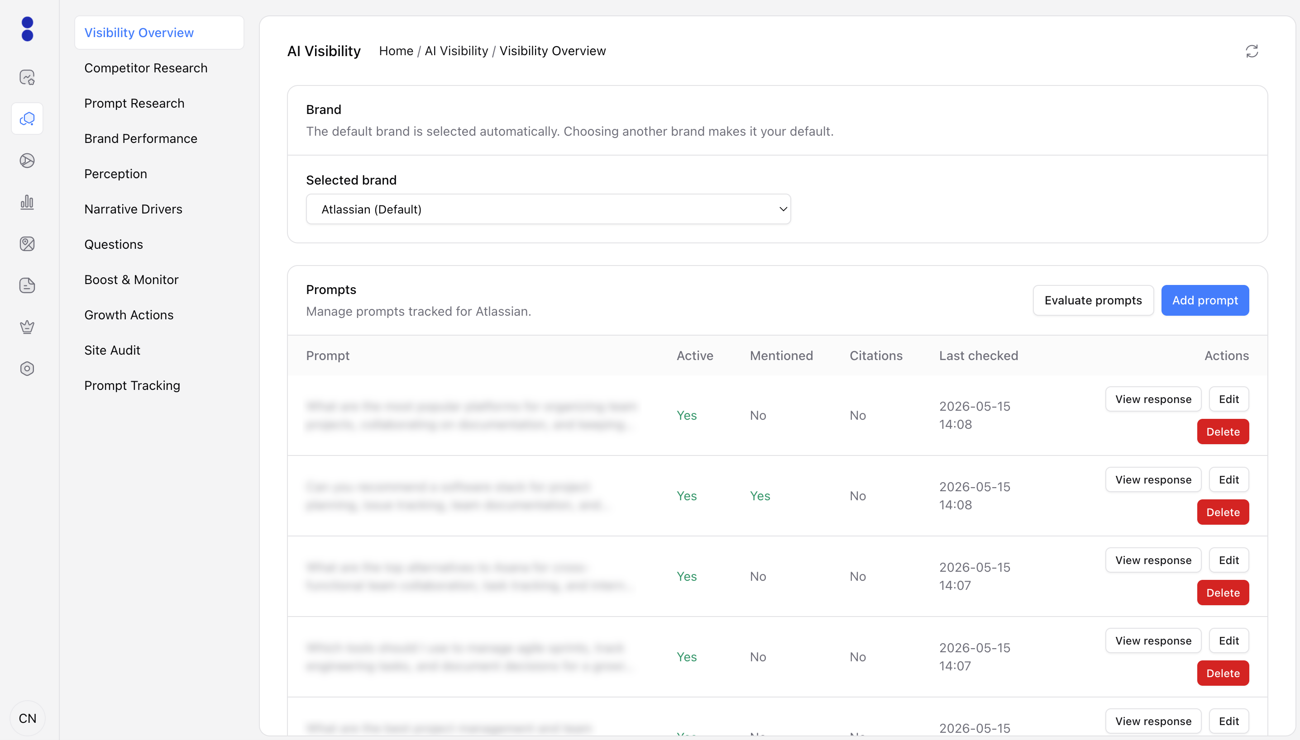Open Site Audit
This screenshot has height=740, width=1300.
pos(112,350)
